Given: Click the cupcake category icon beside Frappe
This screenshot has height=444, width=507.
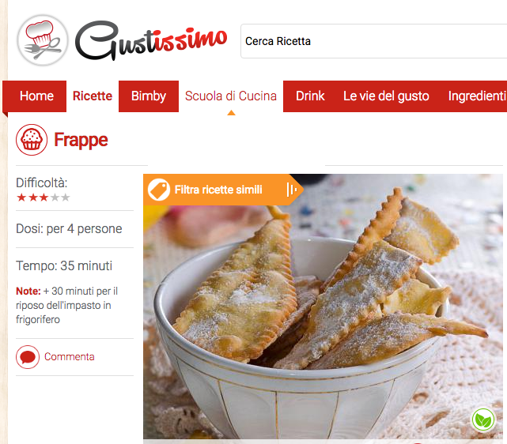Looking at the screenshot, I should pos(32,140).
